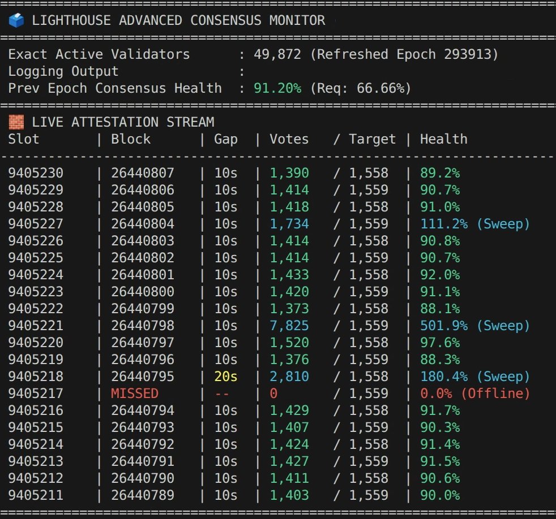Click the 1,418 votes value
This screenshot has width=556, height=519.
pos(289,207)
